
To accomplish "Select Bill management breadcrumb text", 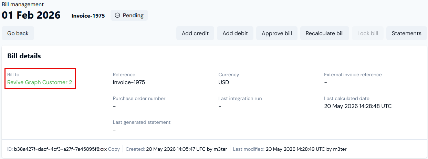I will 23,4.
